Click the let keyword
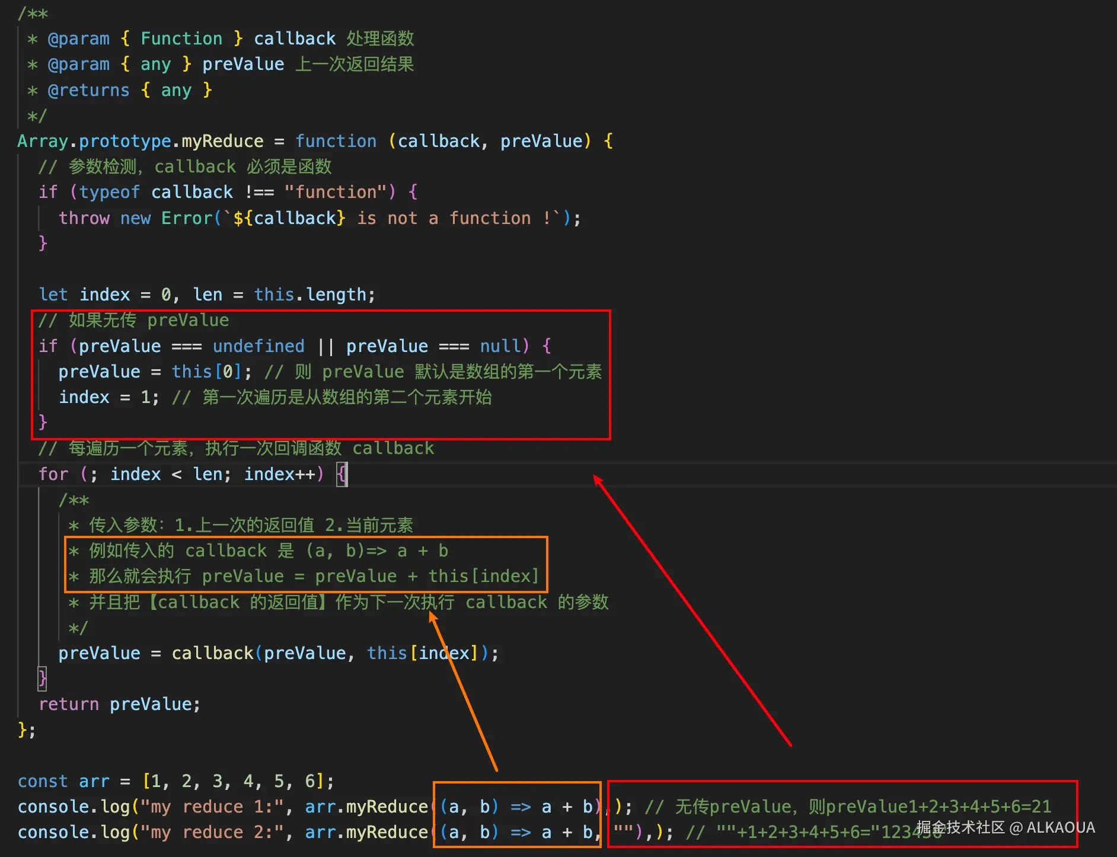1117x857 pixels. (53, 295)
